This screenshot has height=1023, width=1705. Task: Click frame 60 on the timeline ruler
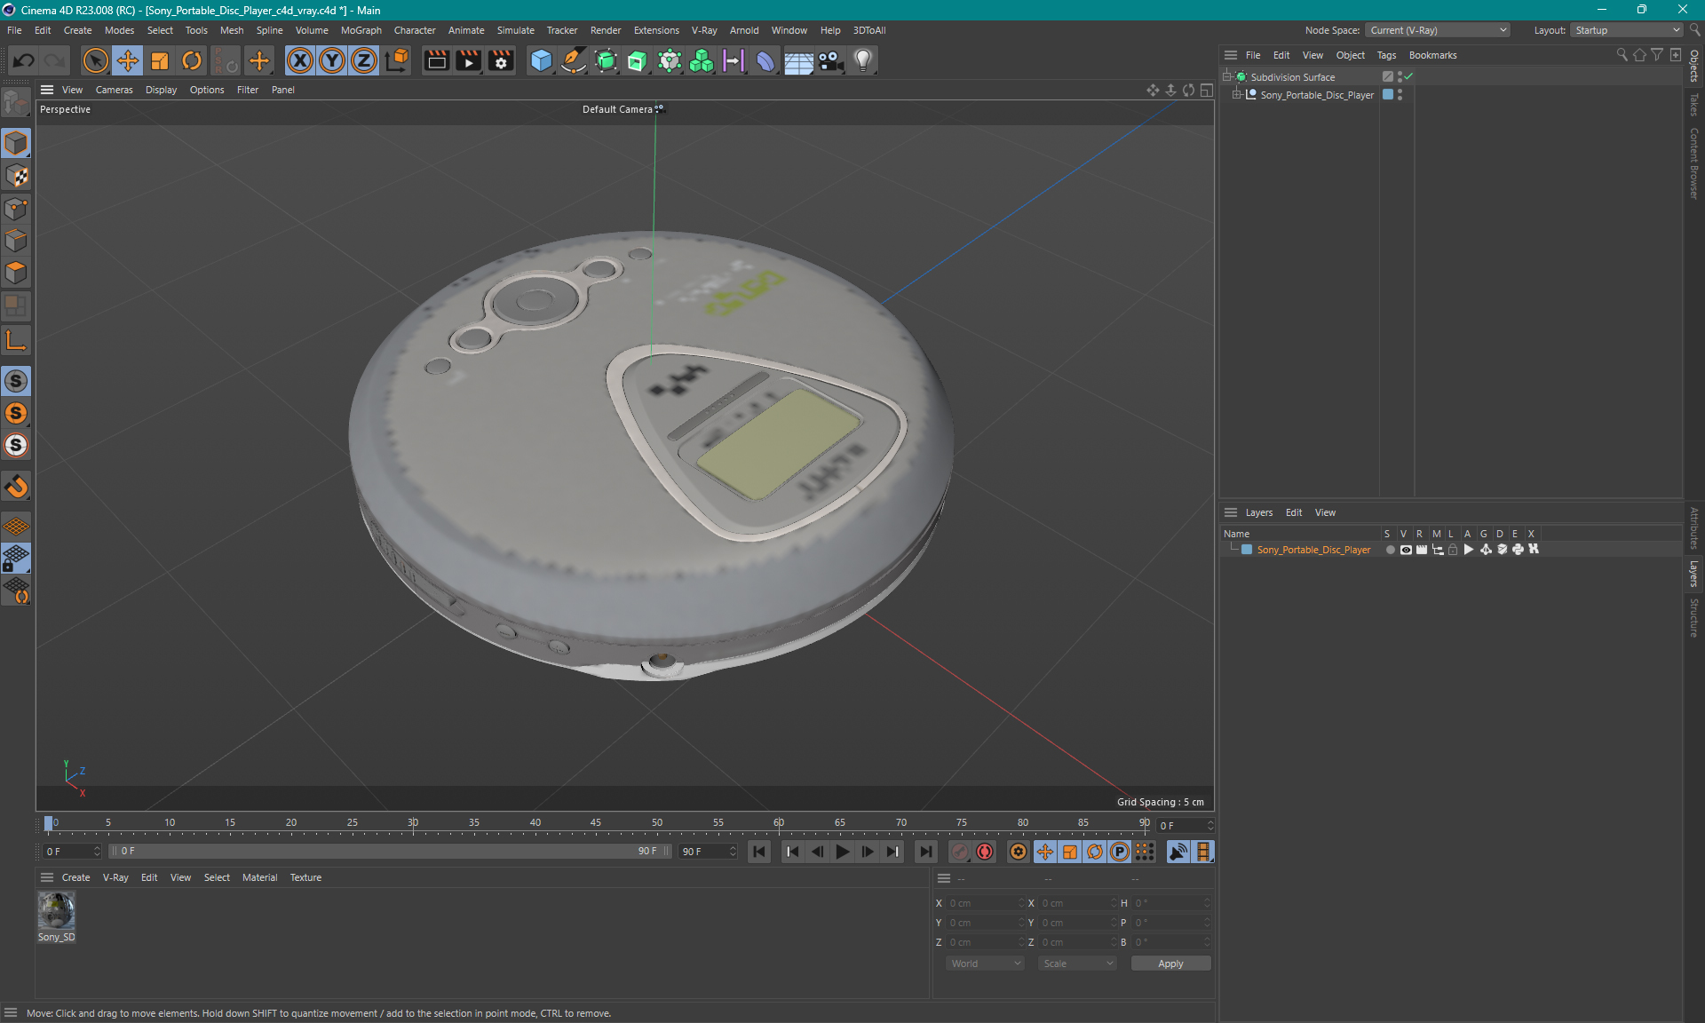[779, 823]
